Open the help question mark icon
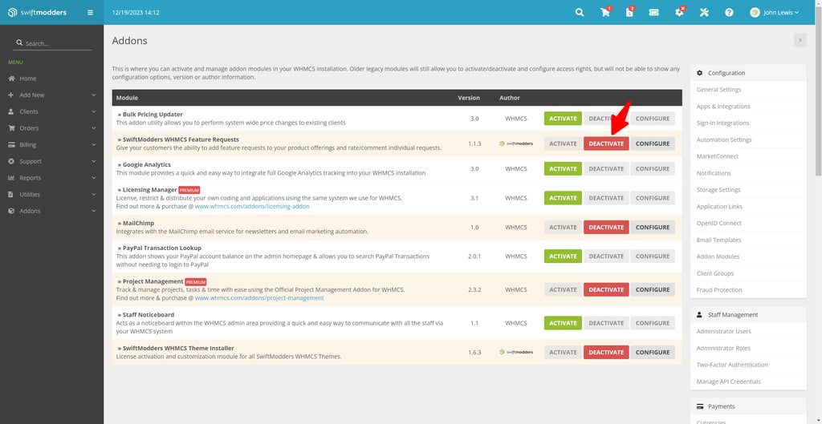Image resolution: width=822 pixels, height=424 pixels. point(729,13)
